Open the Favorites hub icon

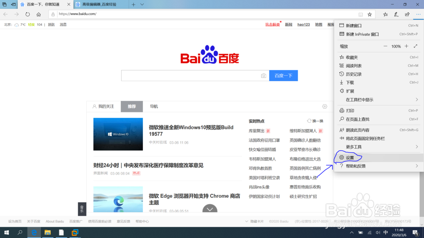(x=385, y=14)
